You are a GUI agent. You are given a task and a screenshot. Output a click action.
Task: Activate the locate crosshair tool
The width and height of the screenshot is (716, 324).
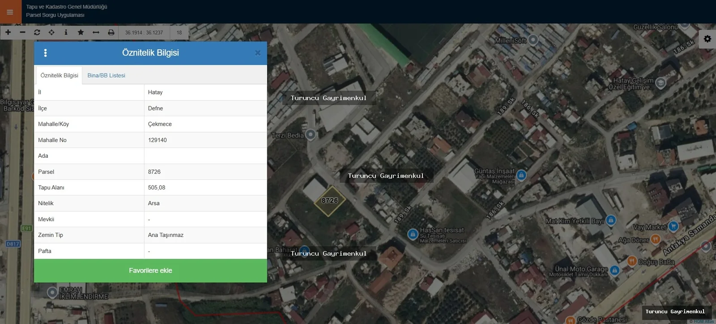(x=51, y=32)
